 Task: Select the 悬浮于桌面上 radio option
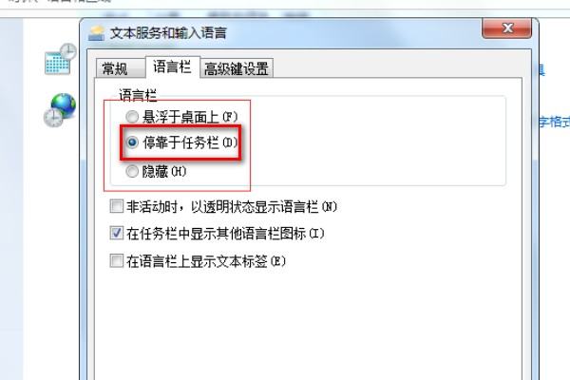(x=132, y=117)
